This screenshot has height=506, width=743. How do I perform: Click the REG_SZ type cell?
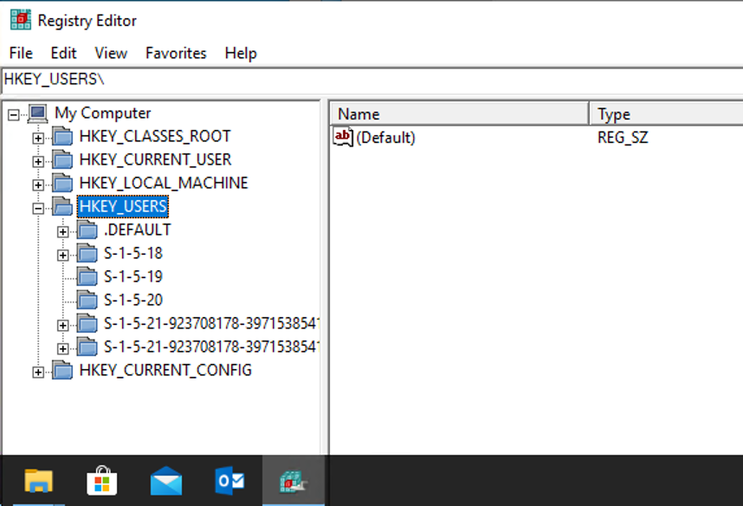coord(623,138)
